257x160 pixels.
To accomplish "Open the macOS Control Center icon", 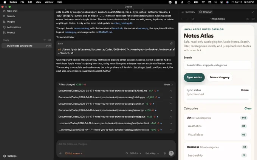I will (x=221, y=2).
